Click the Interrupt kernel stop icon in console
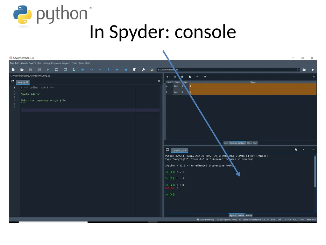This screenshot has height=245, width=326. [303, 150]
